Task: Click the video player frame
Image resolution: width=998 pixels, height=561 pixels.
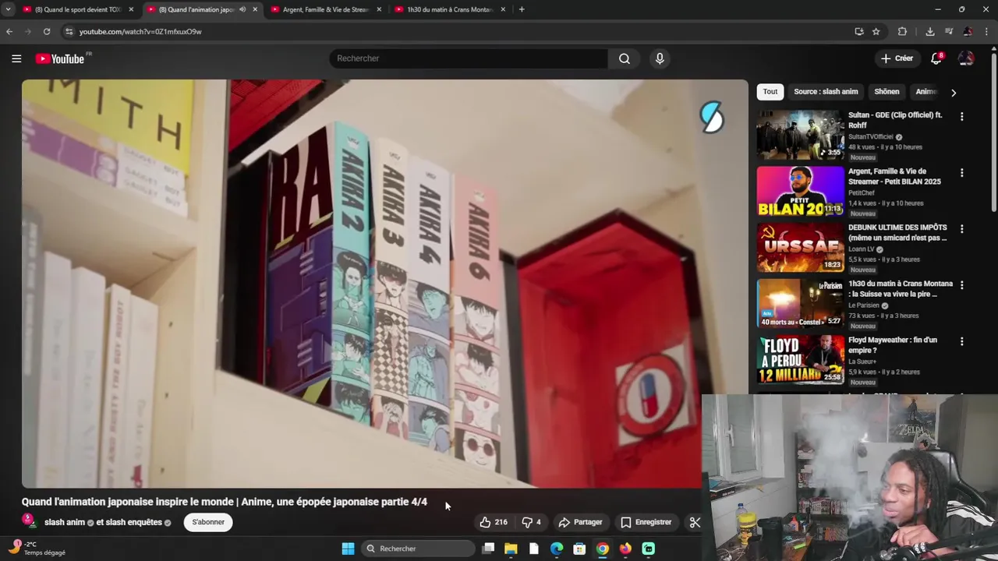Action: pyautogui.click(x=384, y=284)
